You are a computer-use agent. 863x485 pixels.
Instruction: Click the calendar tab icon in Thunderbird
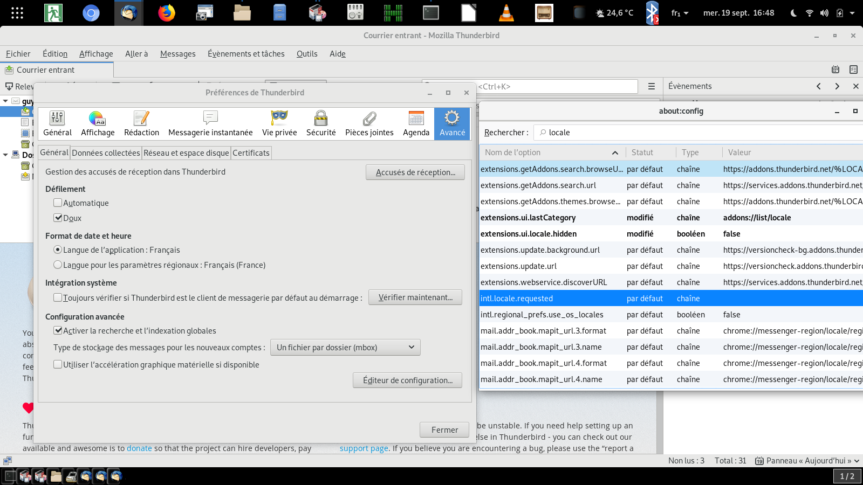coord(835,70)
